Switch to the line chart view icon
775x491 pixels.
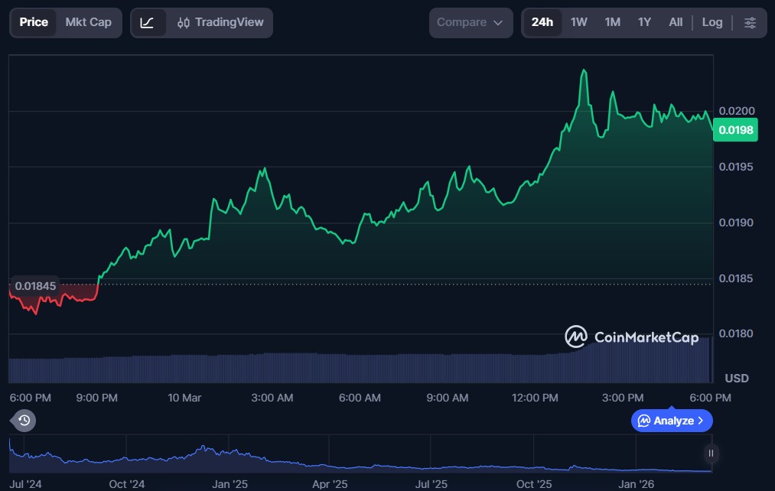(x=148, y=23)
